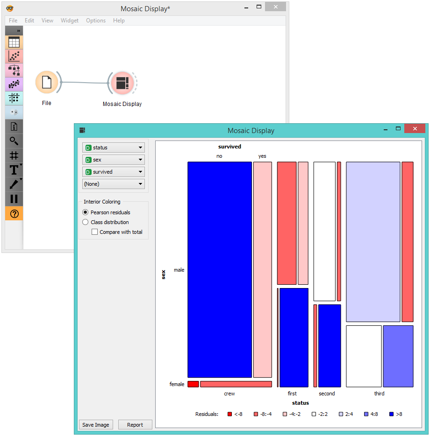Screen dimensions: 430x436
Task: Open the sex variable dropdown
Action: tap(113, 159)
